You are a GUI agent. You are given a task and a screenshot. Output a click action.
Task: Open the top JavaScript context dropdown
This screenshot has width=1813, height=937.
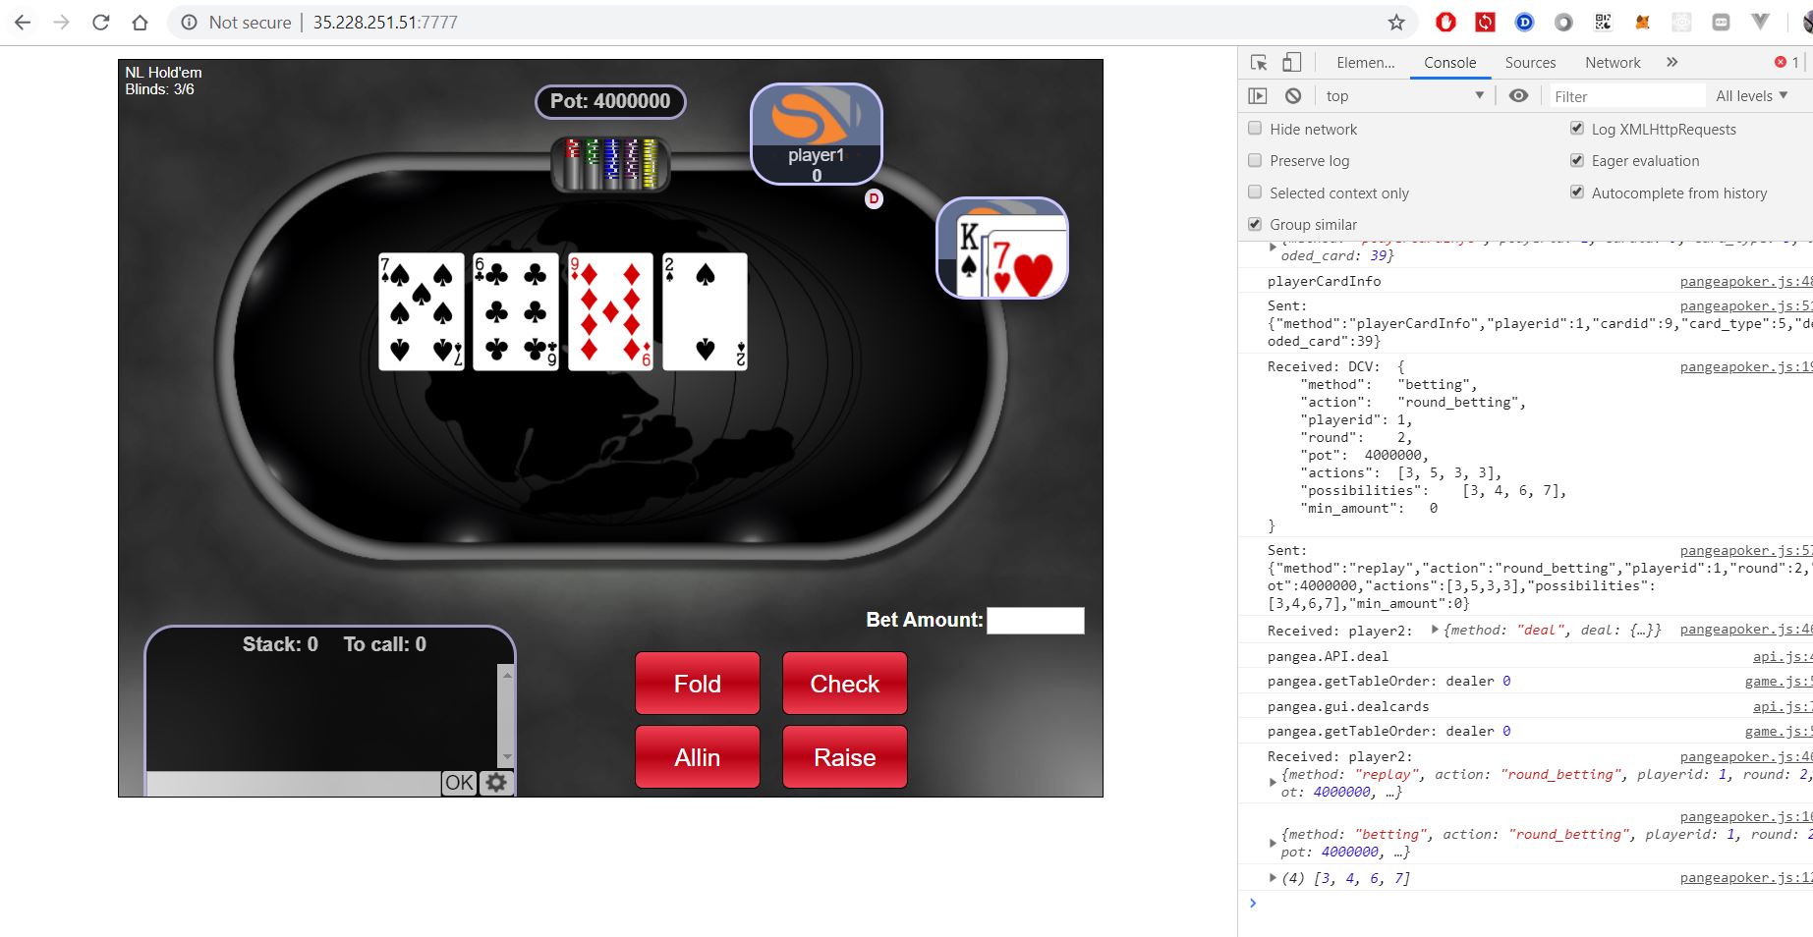coord(1404,95)
